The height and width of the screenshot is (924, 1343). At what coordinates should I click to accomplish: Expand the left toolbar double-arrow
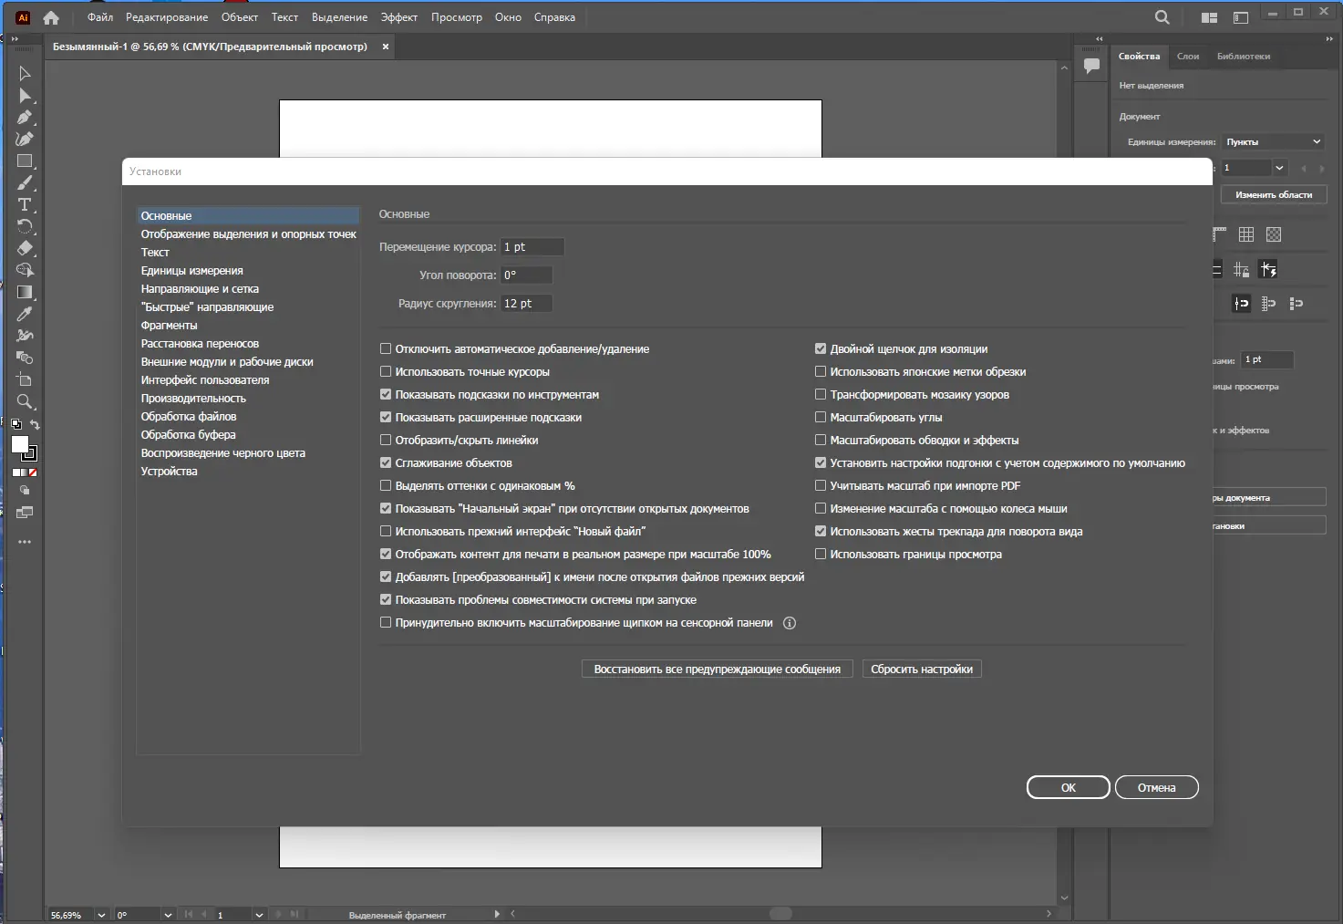15,39
